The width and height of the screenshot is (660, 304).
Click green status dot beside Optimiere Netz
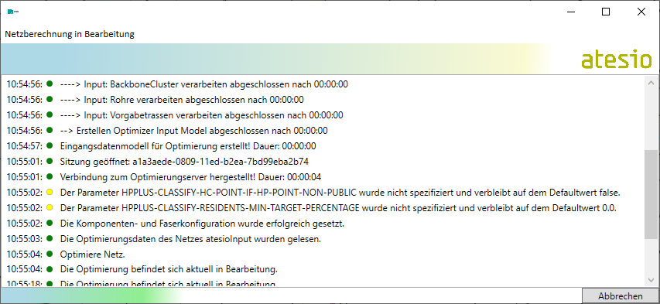[50, 254]
